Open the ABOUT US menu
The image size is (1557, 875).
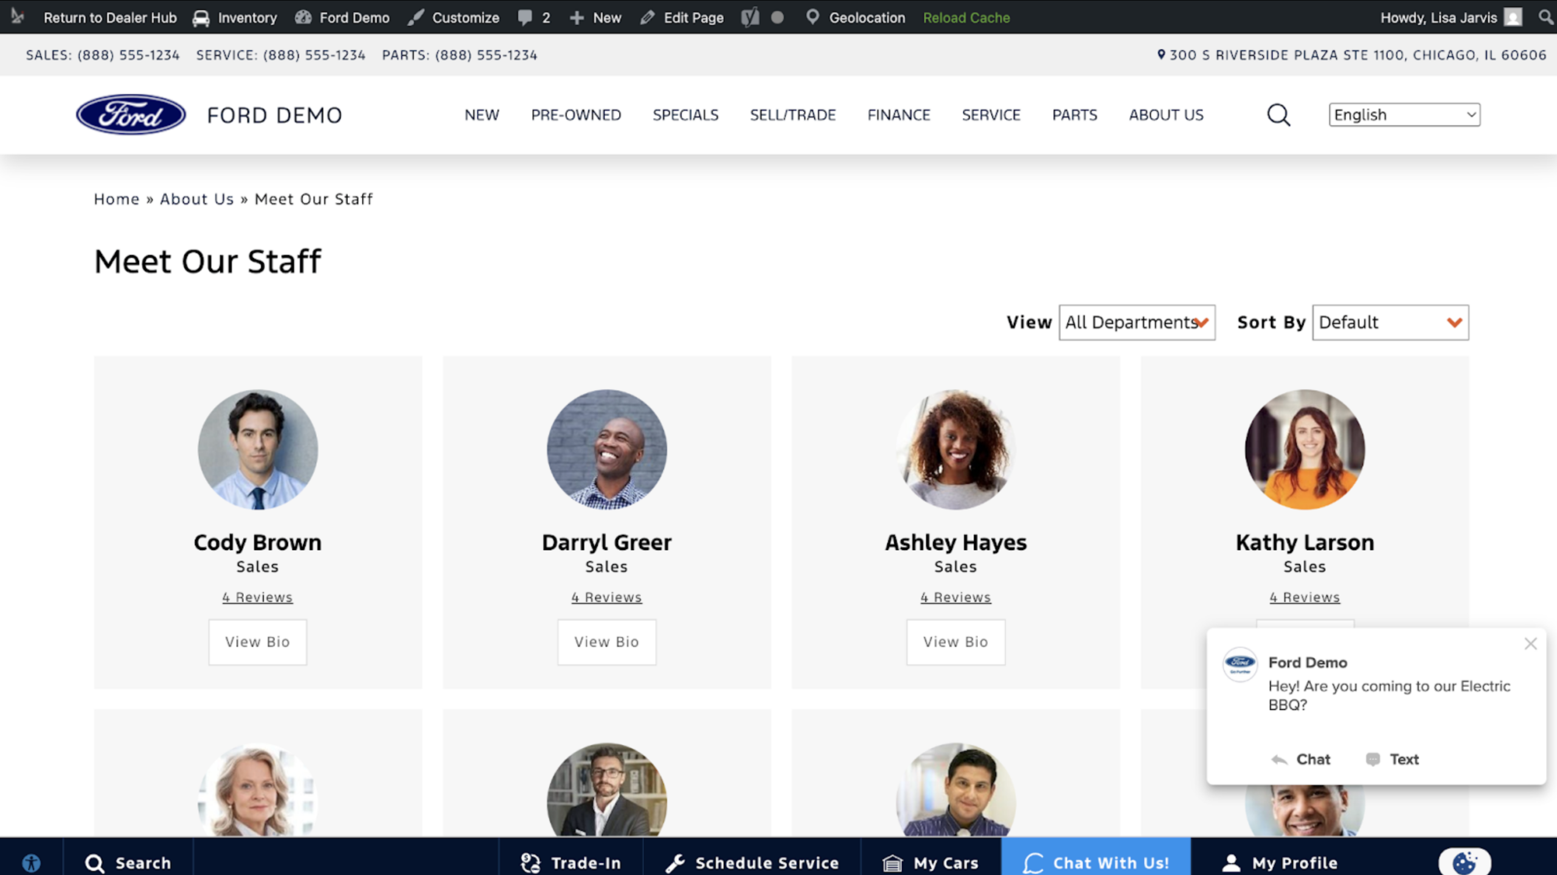(x=1166, y=114)
